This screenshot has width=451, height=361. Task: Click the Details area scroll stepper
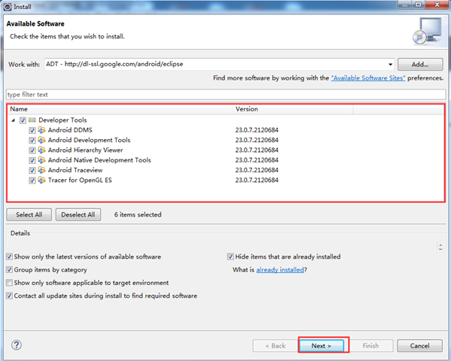click(440, 247)
